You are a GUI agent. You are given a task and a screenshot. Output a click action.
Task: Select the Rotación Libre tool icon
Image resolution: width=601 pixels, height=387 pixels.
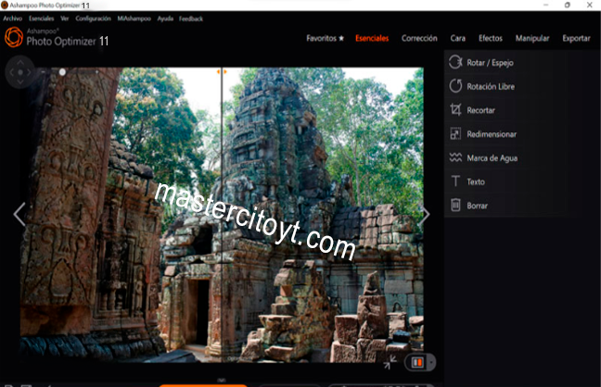[x=455, y=86]
